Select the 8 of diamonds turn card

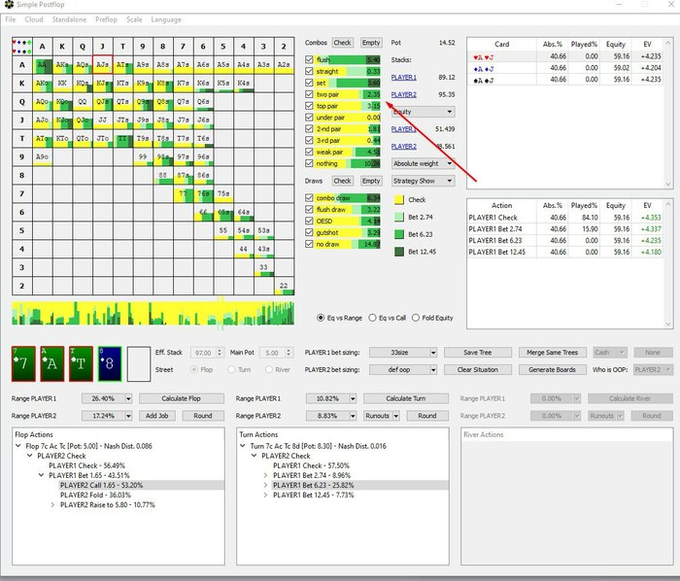coord(110,363)
